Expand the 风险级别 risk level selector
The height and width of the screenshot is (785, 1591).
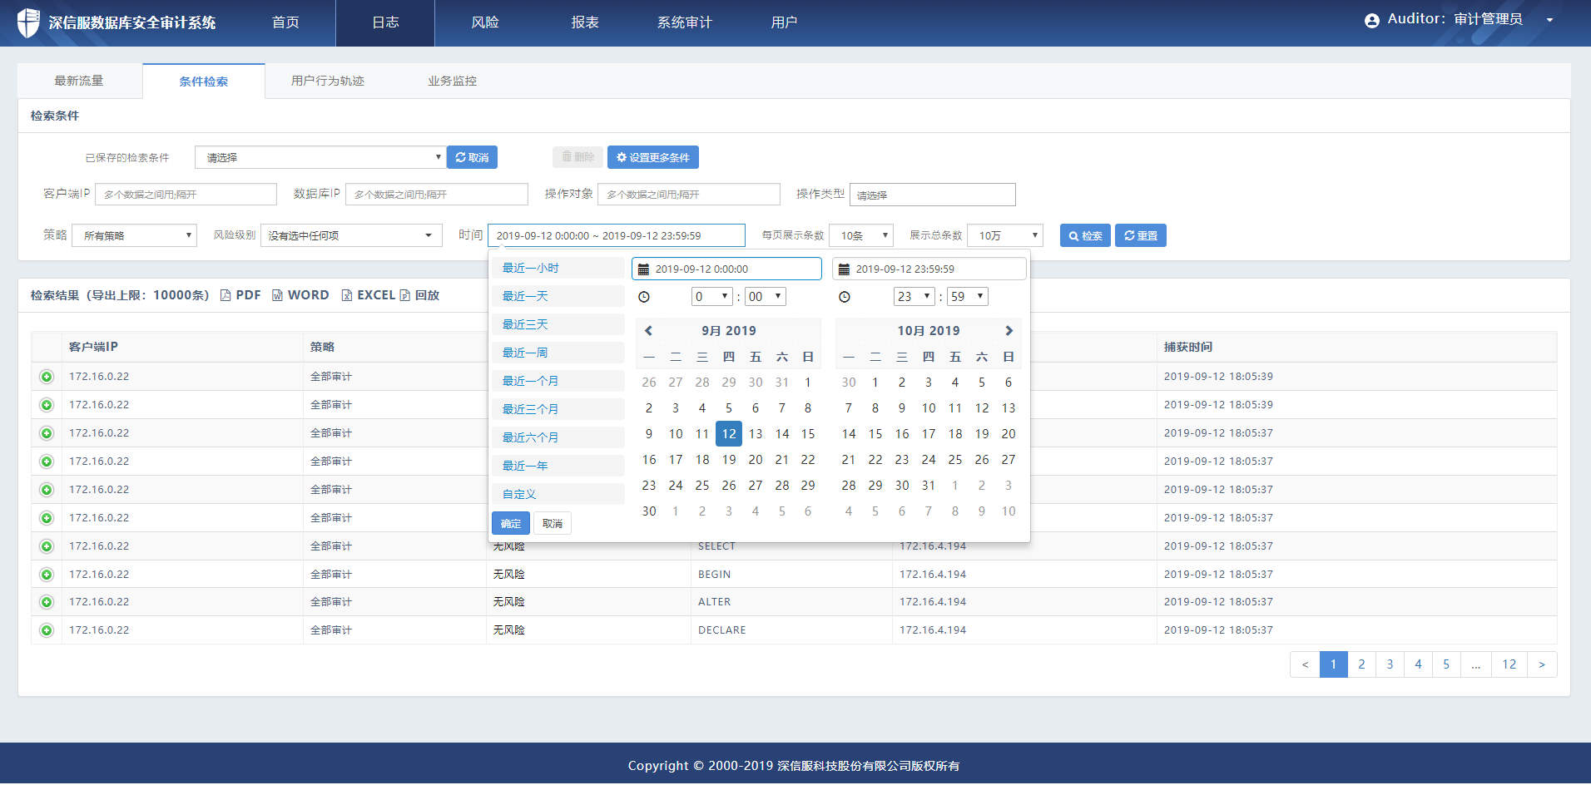tap(350, 236)
